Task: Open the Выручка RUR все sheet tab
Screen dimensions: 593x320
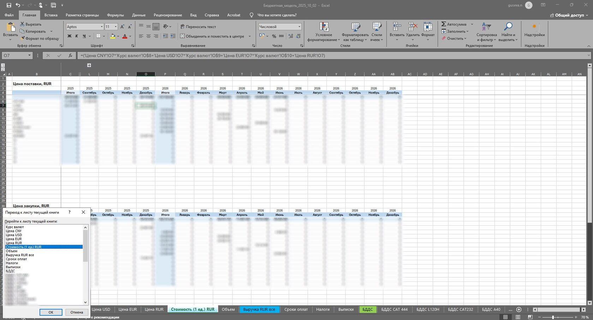Action: 259,309
